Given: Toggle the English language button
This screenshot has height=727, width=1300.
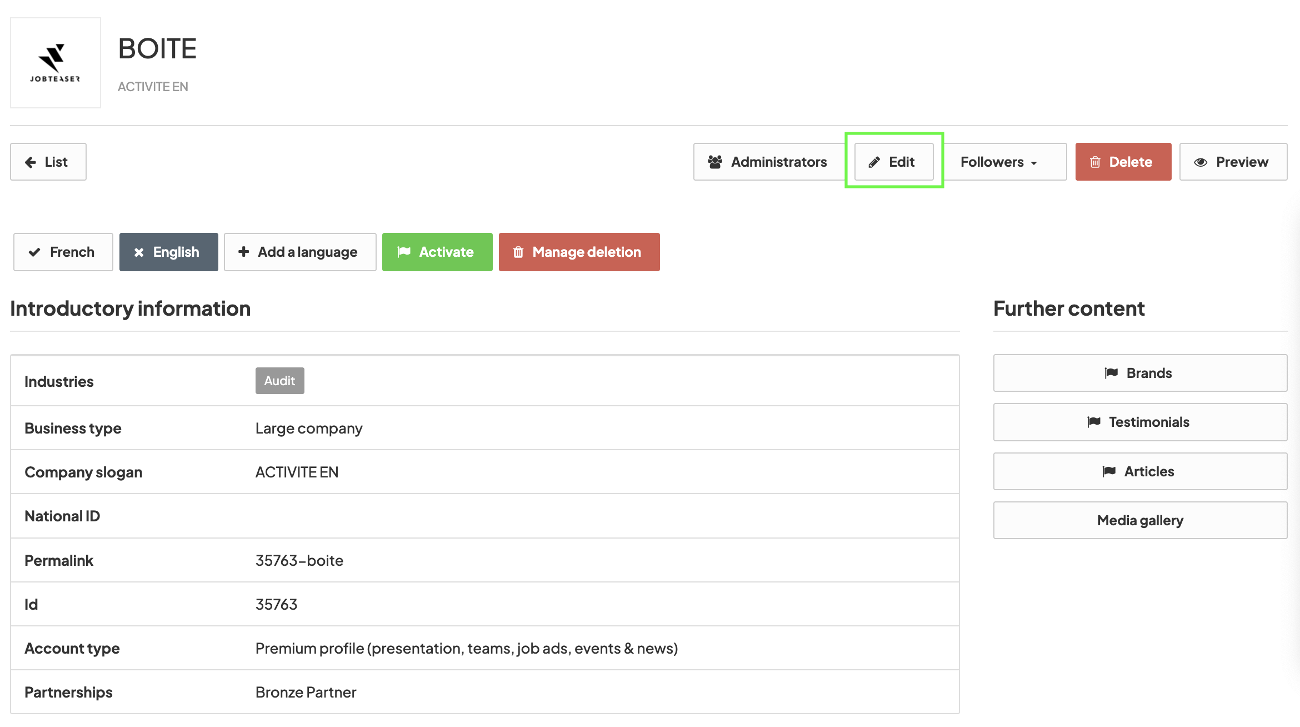Looking at the screenshot, I should tap(169, 252).
